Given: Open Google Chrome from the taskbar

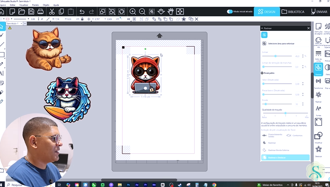Looking at the screenshot, I should pos(214,184).
